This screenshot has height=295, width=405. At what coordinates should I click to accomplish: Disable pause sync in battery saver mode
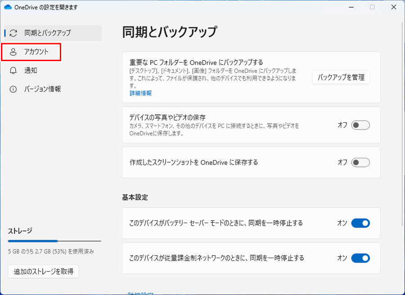click(360, 223)
